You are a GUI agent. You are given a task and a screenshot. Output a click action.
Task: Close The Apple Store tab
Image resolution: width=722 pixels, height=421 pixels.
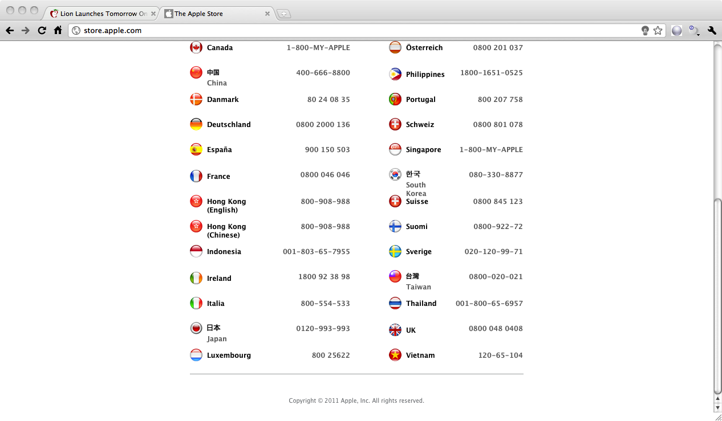(x=267, y=14)
